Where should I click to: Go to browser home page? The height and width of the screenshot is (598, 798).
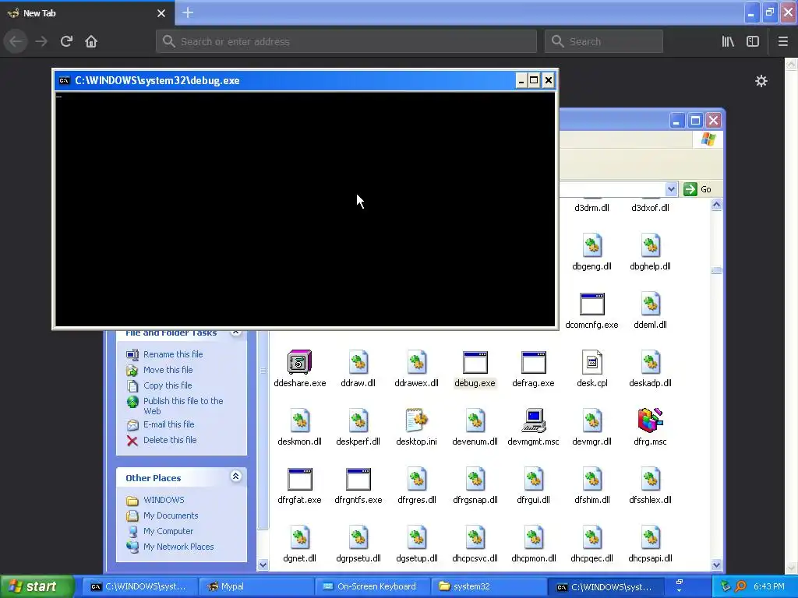pos(91,41)
